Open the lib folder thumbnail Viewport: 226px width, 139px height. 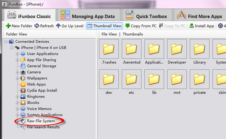click(x=154, y=79)
